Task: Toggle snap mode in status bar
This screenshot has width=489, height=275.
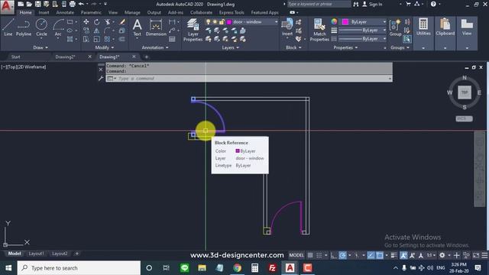Action: click(x=319, y=255)
